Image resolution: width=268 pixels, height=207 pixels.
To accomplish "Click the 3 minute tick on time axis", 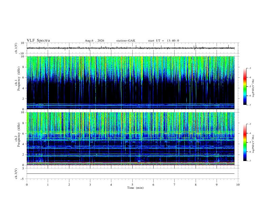I will [x=90, y=185].
